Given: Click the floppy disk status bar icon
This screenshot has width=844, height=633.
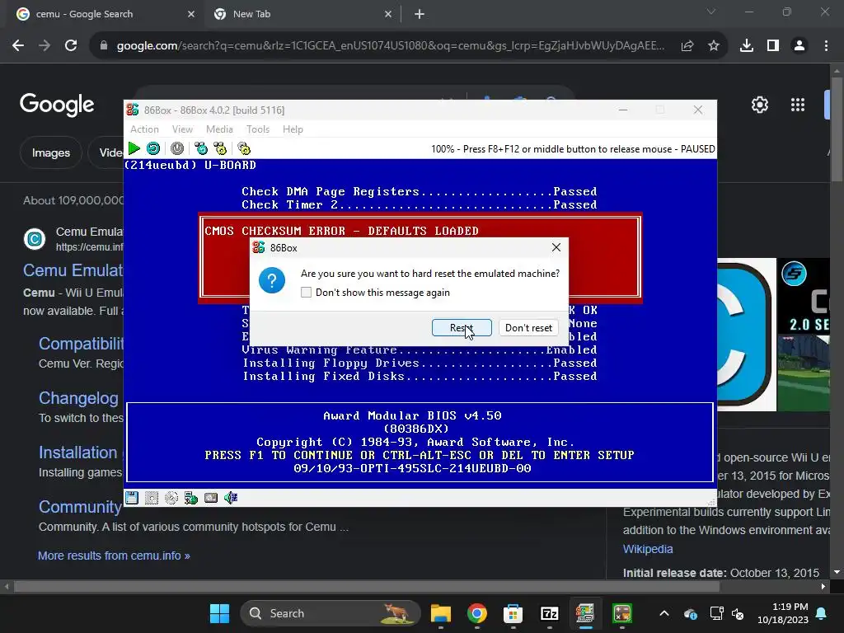Looking at the screenshot, I should tap(132, 498).
